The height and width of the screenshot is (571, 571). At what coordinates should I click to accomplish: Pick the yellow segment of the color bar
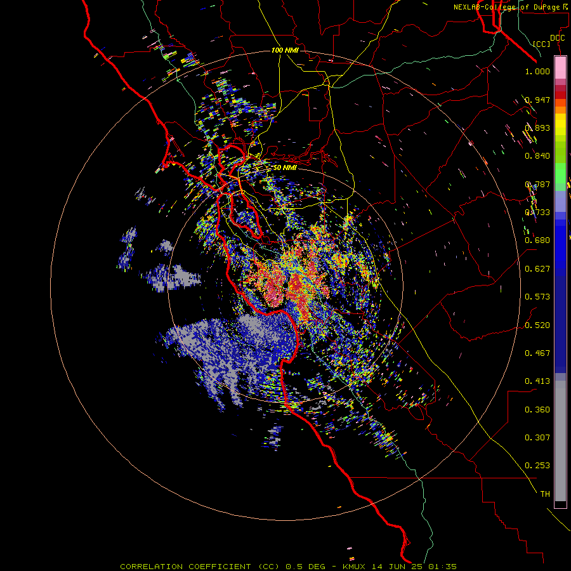560,124
